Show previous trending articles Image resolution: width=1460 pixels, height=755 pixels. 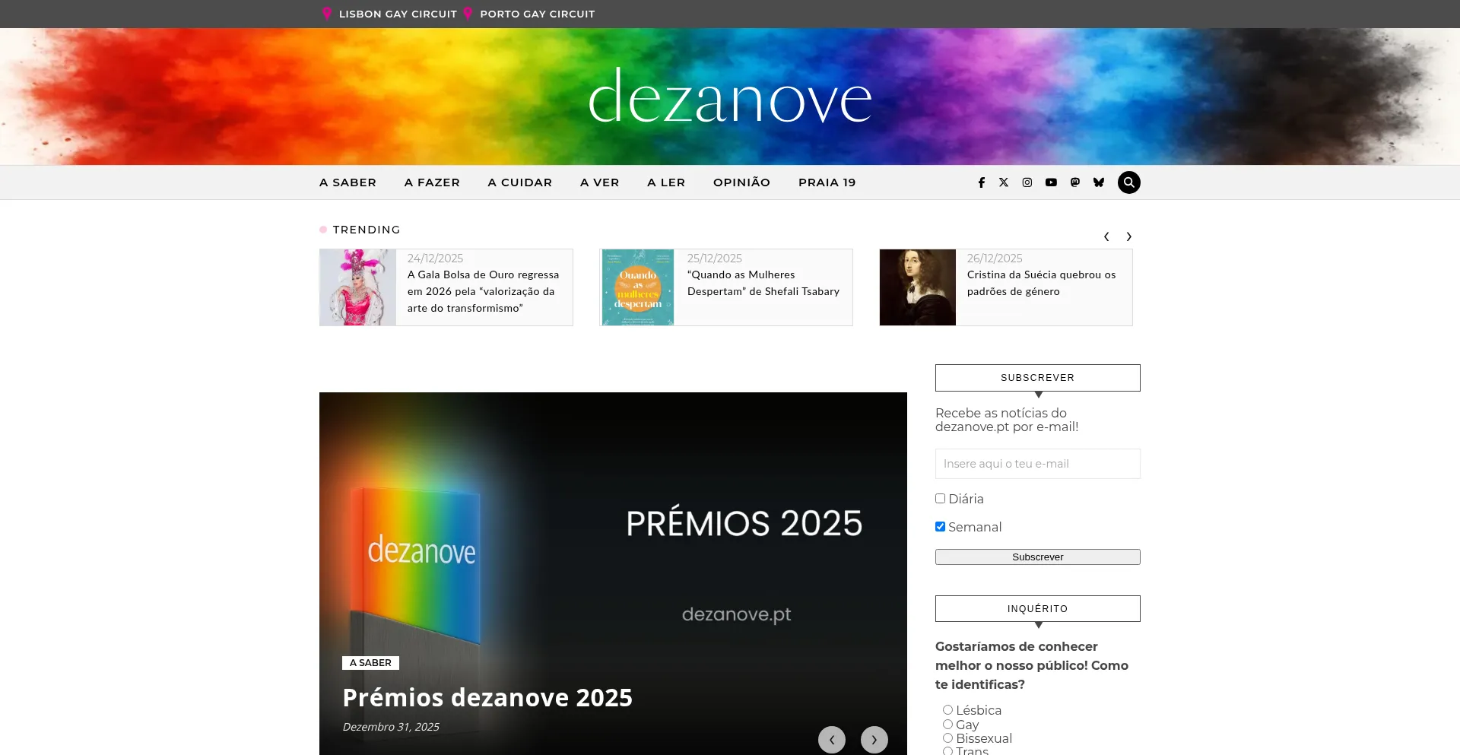point(1106,236)
